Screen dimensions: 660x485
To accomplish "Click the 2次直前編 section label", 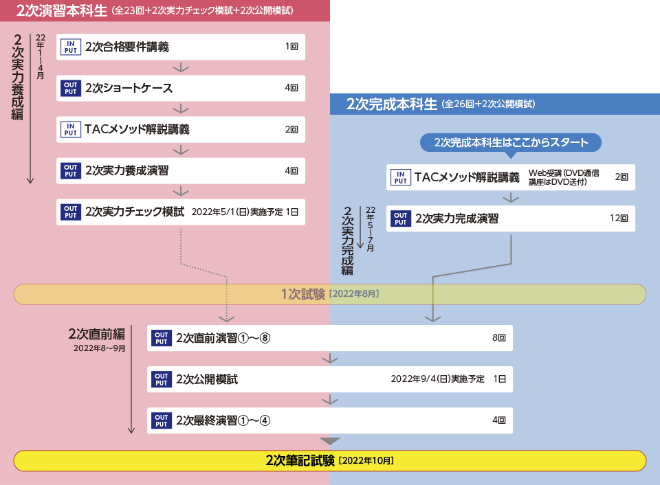I will pyautogui.click(x=96, y=335).
